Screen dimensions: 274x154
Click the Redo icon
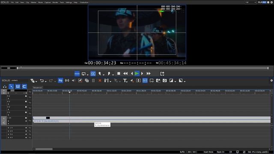click(x=51, y=80)
